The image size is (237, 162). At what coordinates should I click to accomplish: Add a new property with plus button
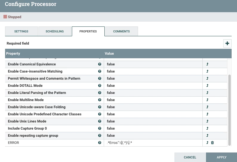pyautogui.click(x=227, y=43)
